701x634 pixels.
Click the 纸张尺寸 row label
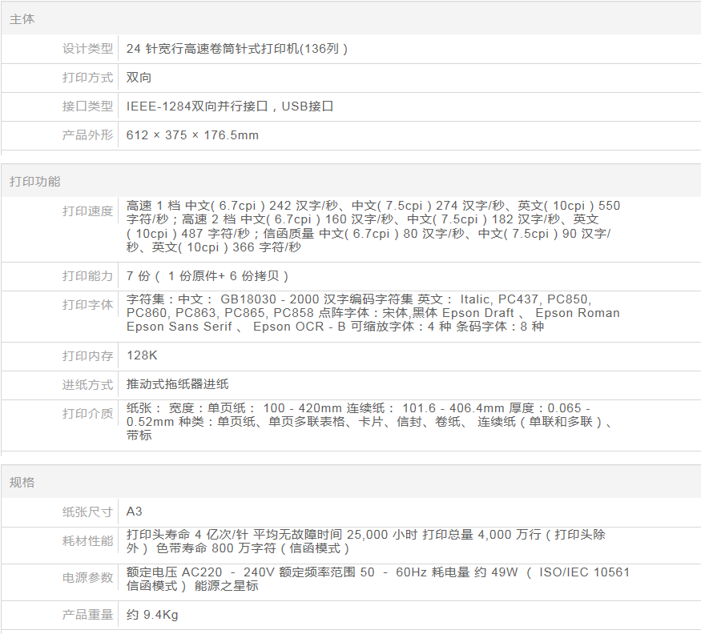pos(88,512)
